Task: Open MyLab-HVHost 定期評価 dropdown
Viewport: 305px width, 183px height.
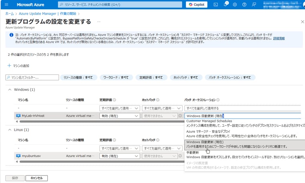Action: click(x=120, y=116)
